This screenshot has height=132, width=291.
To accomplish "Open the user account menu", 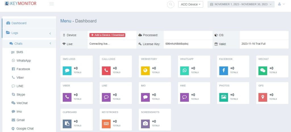I will click(x=281, y=4).
